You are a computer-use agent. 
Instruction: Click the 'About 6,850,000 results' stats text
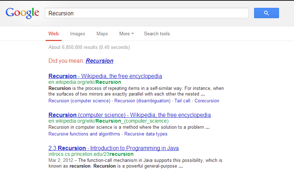(89, 47)
